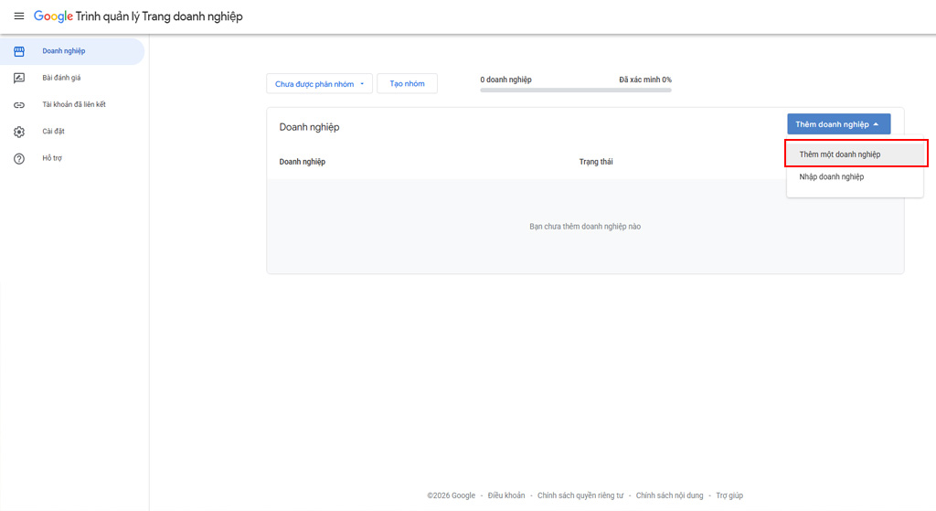Click the Tạo nhóm button
Viewport: 936px width, 511px height.
(407, 83)
